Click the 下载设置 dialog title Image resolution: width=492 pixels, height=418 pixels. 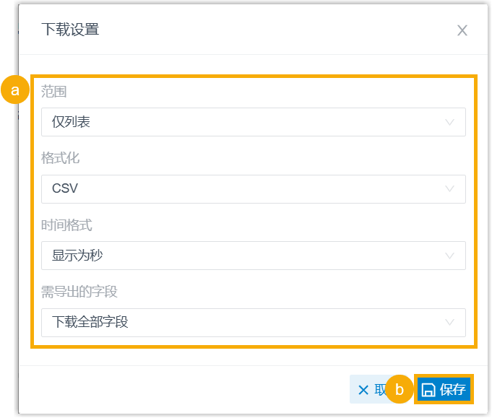pyautogui.click(x=70, y=30)
